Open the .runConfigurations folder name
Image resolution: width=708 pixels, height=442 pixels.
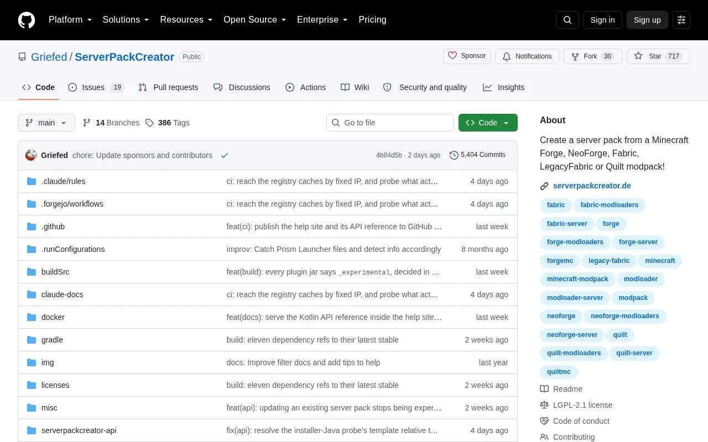tap(73, 249)
